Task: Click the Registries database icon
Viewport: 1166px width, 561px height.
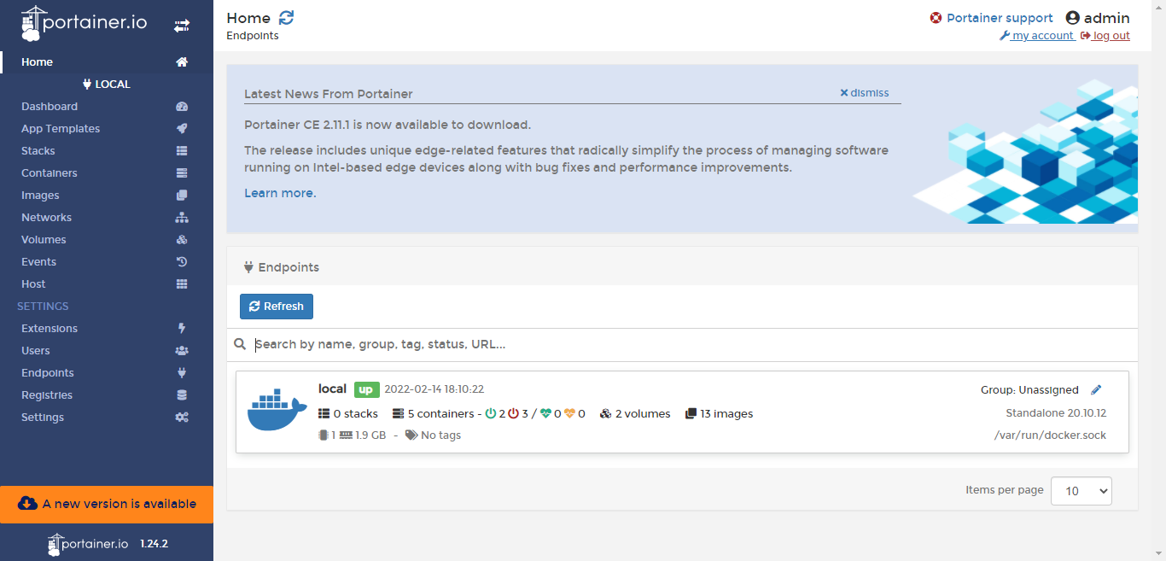Action: tap(182, 395)
